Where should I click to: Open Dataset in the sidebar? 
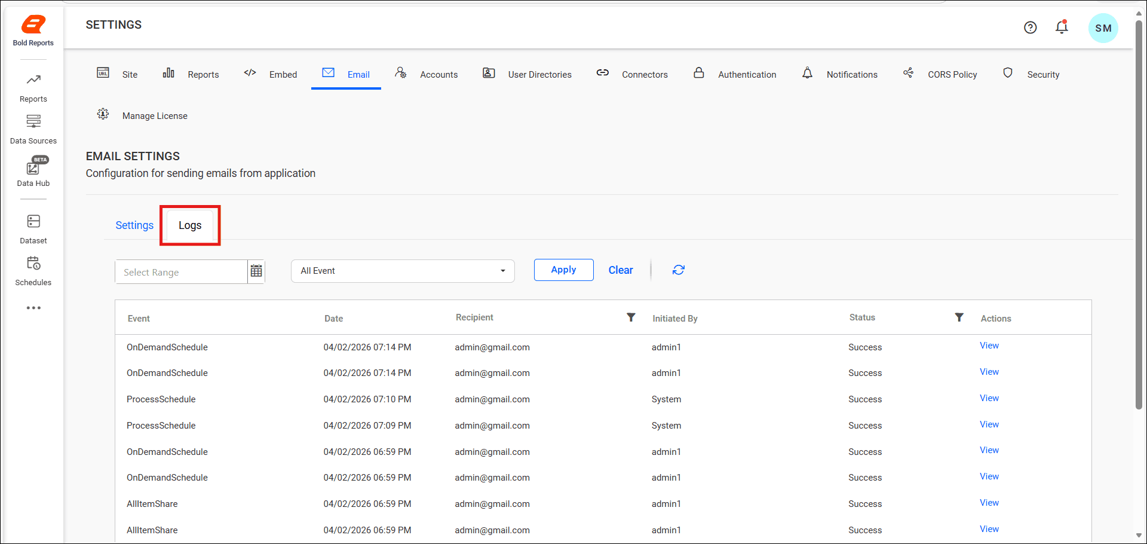(33, 230)
